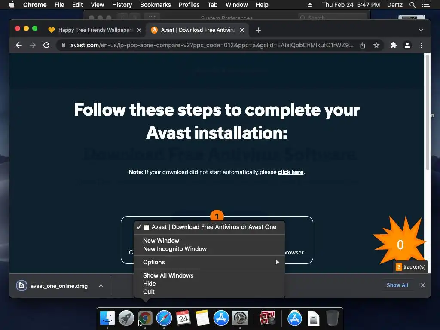The height and width of the screenshot is (330, 440).
Task: Open Finder from the dock
Action: (x=107, y=318)
